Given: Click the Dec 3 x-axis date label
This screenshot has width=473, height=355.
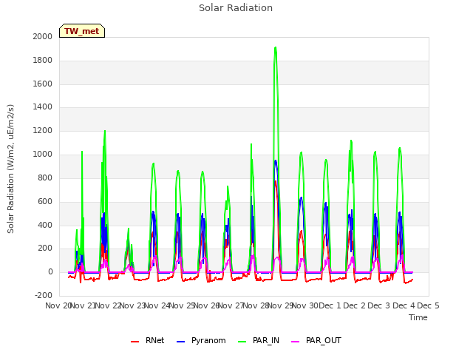Looking at the screenshot, I should [379, 305].
